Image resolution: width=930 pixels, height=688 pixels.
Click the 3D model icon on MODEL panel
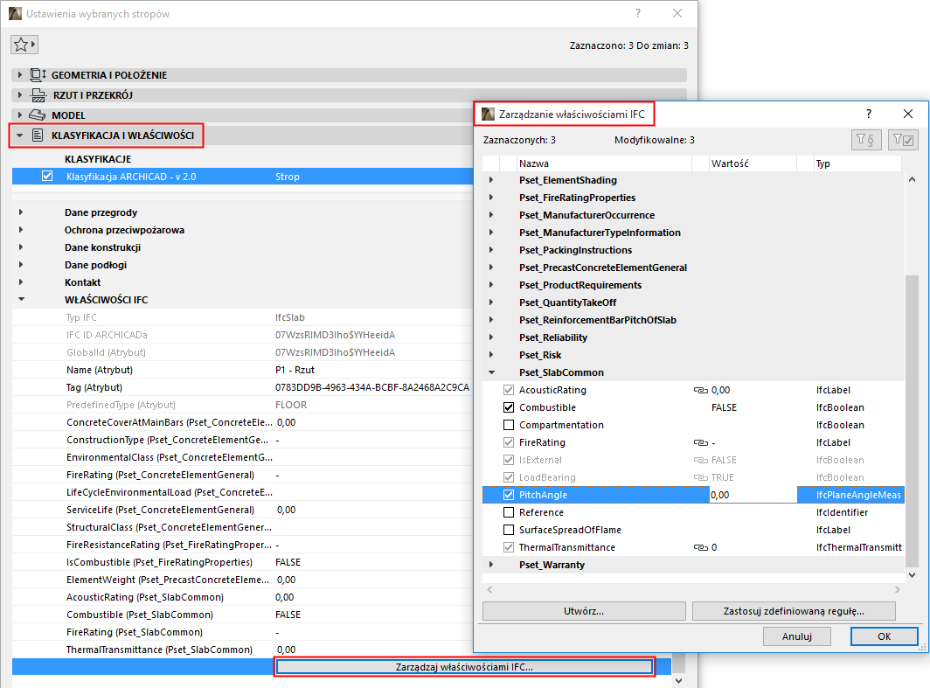point(38,114)
